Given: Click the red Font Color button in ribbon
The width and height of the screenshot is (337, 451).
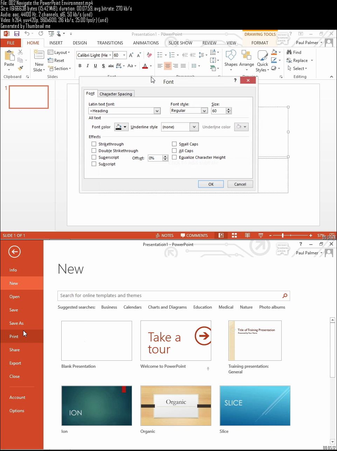Looking at the screenshot, I should (145, 66).
